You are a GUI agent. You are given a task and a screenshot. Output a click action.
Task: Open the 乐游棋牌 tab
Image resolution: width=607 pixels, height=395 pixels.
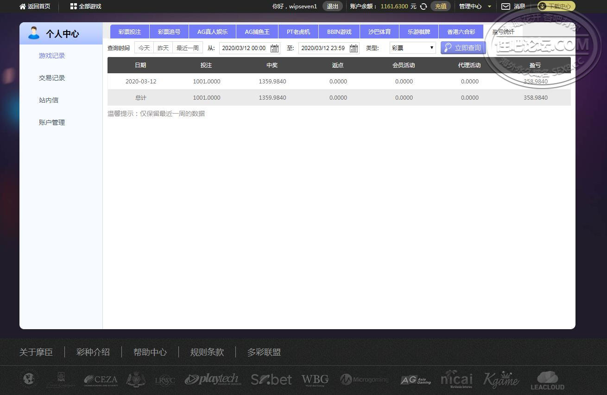tap(419, 32)
